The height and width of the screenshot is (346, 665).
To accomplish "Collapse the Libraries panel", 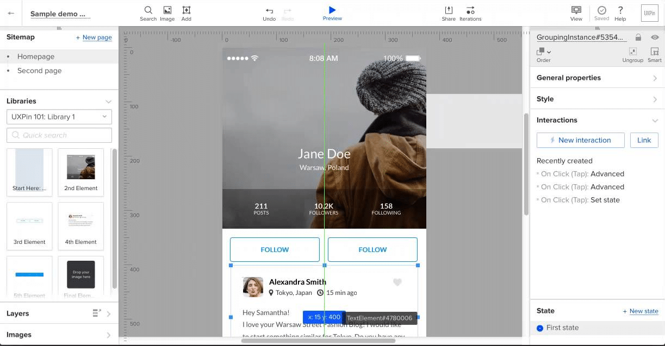I will pyautogui.click(x=109, y=102).
